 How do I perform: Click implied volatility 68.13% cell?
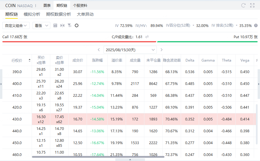(172, 72)
